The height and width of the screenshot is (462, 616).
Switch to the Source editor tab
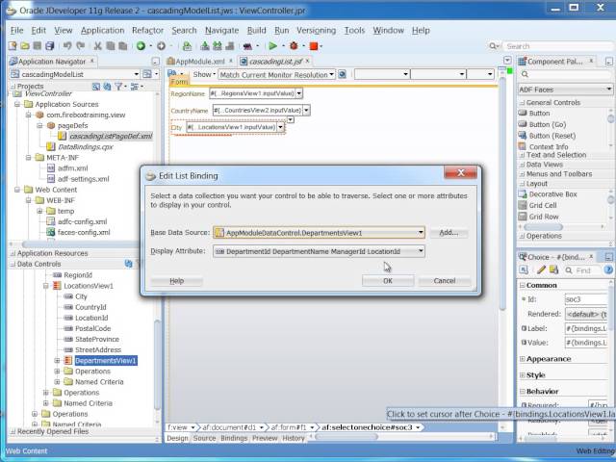pyautogui.click(x=204, y=438)
